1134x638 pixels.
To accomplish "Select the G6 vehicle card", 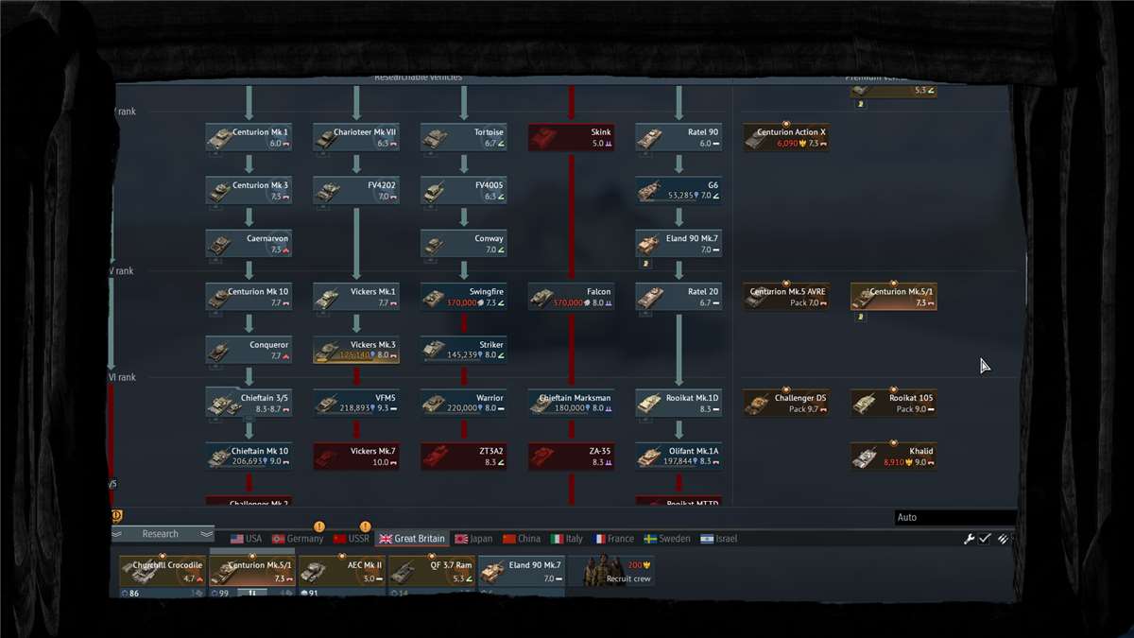I will pyautogui.click(x=679, y=191).
